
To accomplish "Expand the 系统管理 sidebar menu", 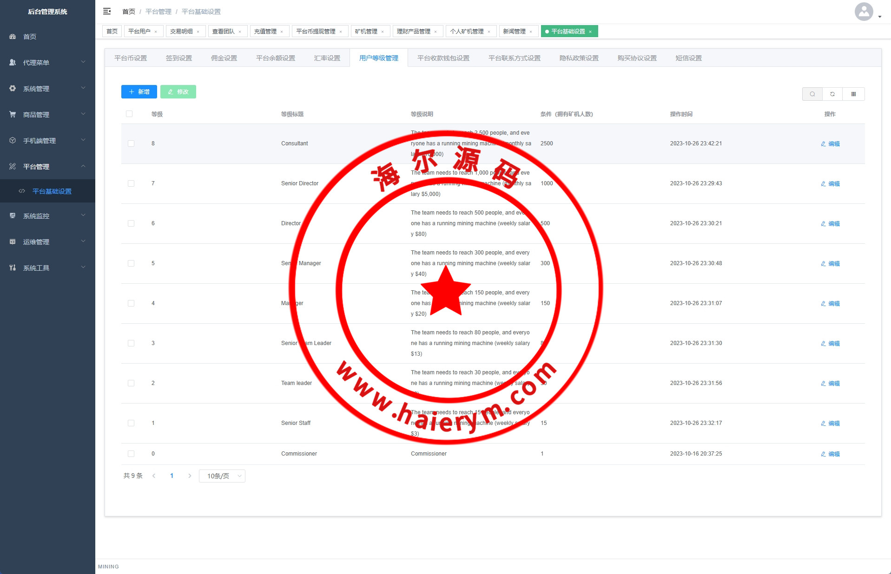I will click(x=47, y=88).
